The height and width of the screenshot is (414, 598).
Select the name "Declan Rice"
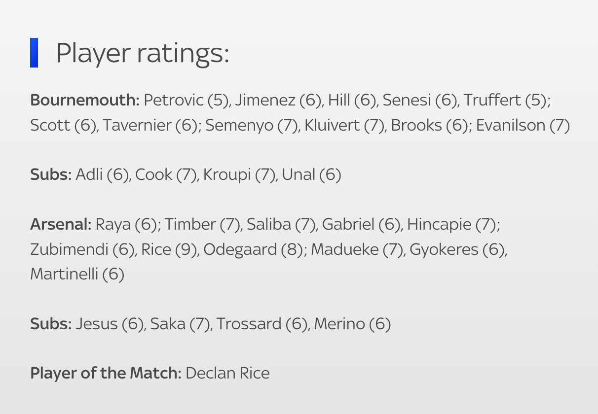(228, 373)
